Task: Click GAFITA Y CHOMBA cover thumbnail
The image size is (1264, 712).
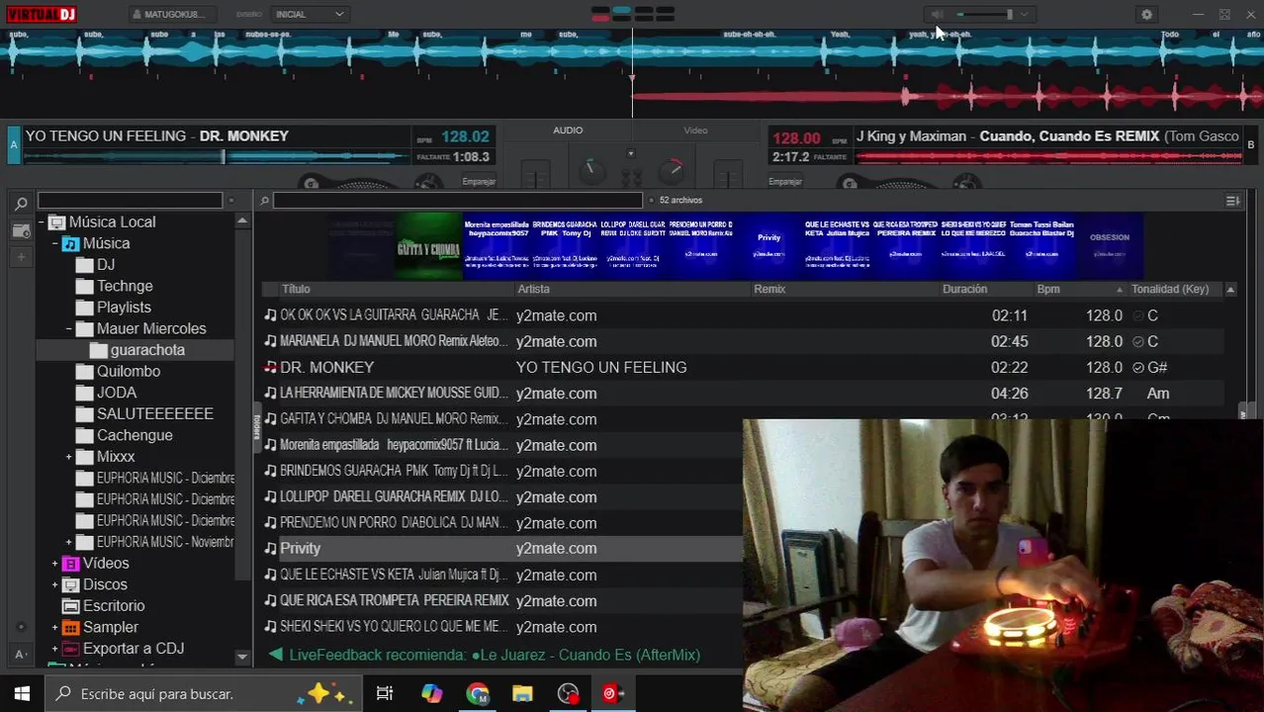Action: pos(429,246)
